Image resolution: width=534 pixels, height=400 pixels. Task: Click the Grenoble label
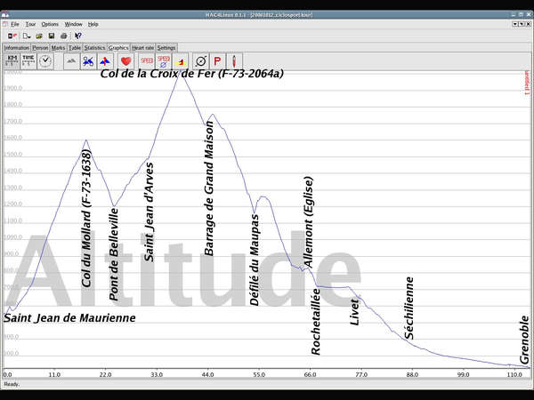(524, 340)
